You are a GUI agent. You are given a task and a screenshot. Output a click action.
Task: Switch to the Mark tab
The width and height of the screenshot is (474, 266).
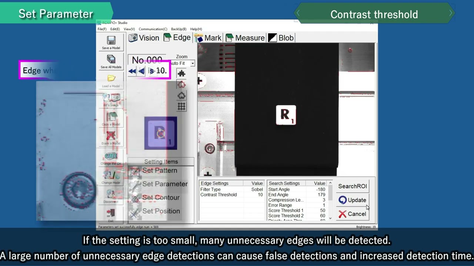[x=208, y=38]
